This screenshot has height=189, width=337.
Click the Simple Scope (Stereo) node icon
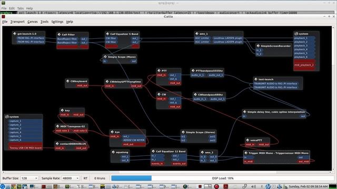183,132
